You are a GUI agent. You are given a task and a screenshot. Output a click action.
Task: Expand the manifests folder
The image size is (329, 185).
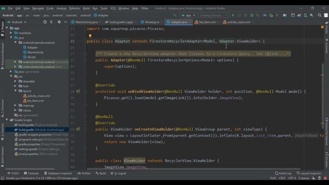point(11,33)
